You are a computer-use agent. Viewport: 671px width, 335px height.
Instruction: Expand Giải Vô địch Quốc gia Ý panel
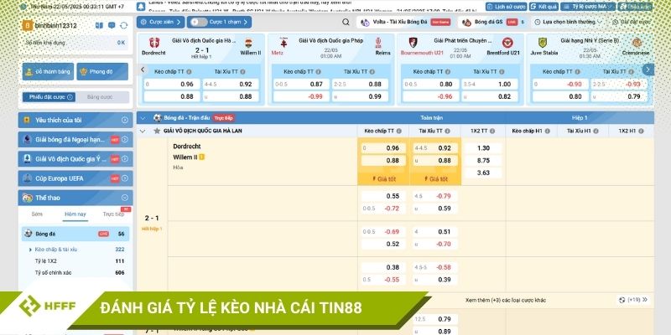(75, 159)
